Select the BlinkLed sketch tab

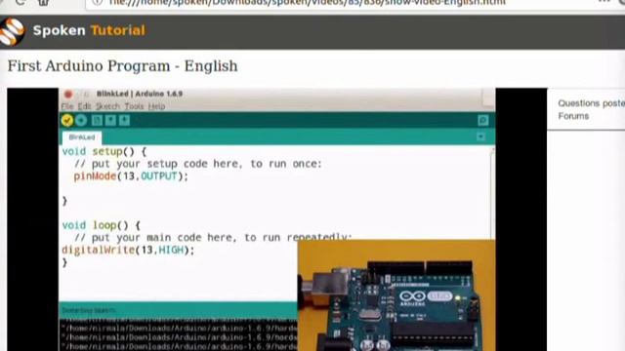(x=82, y=137)
